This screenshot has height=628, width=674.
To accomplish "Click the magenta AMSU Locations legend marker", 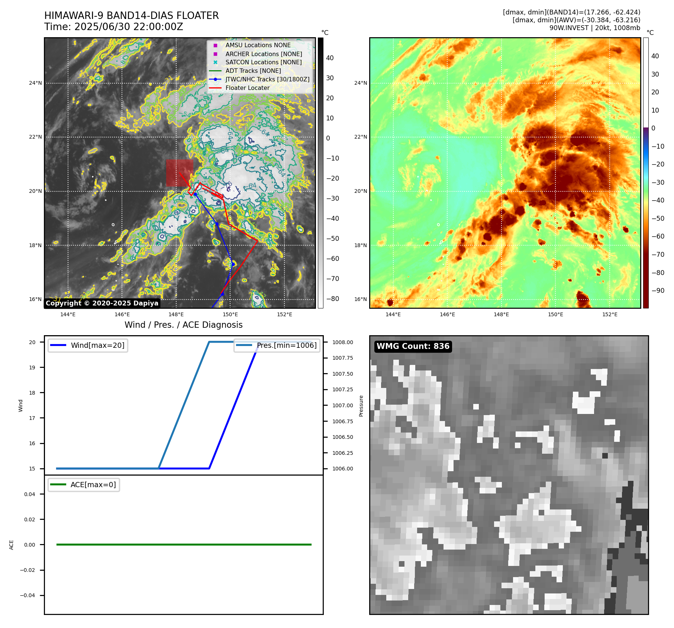I will [x=215, y=45].
